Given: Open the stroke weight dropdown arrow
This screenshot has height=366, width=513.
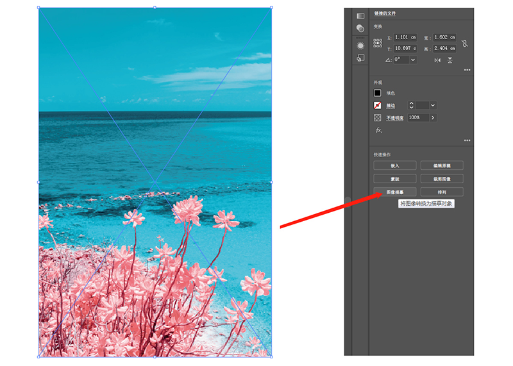Looking at the screenshot, I should click(x=433, y=105).
